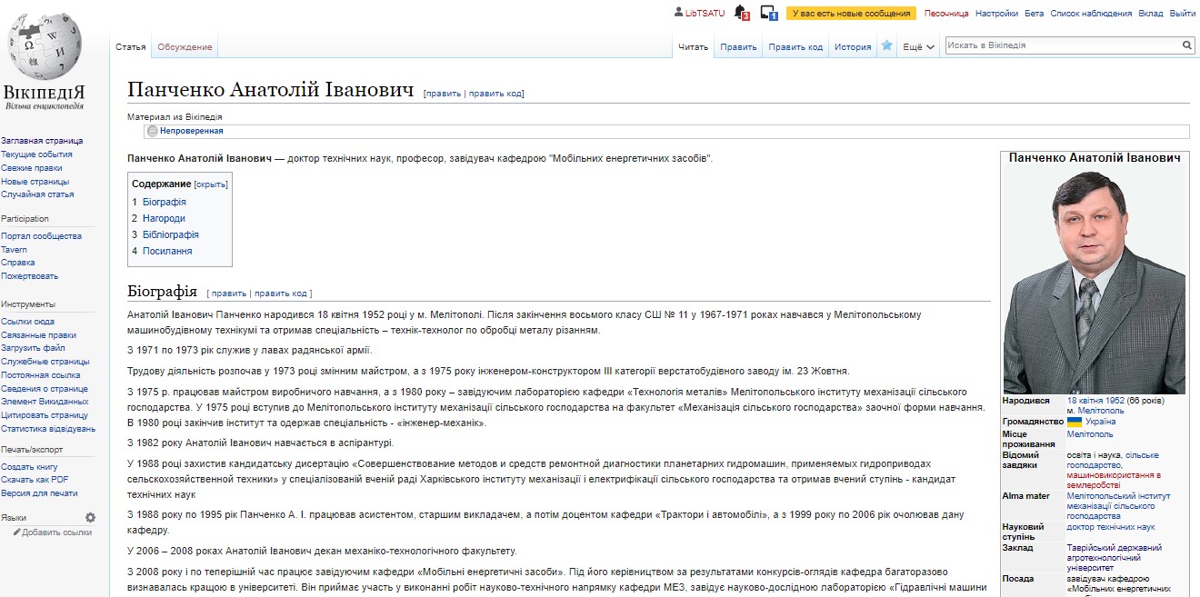
Task: Open Вклад link
Action: [x=1150, y=14]
